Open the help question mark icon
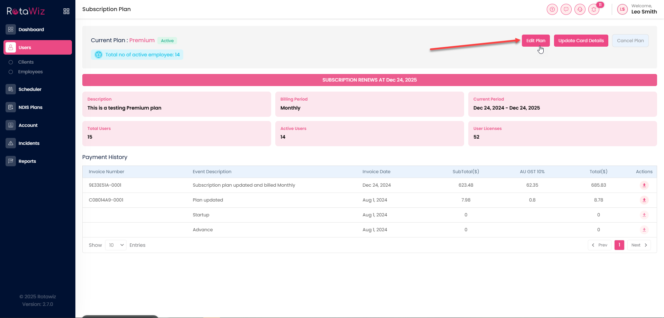Viewport: 664px width, 318px height. 552,9
